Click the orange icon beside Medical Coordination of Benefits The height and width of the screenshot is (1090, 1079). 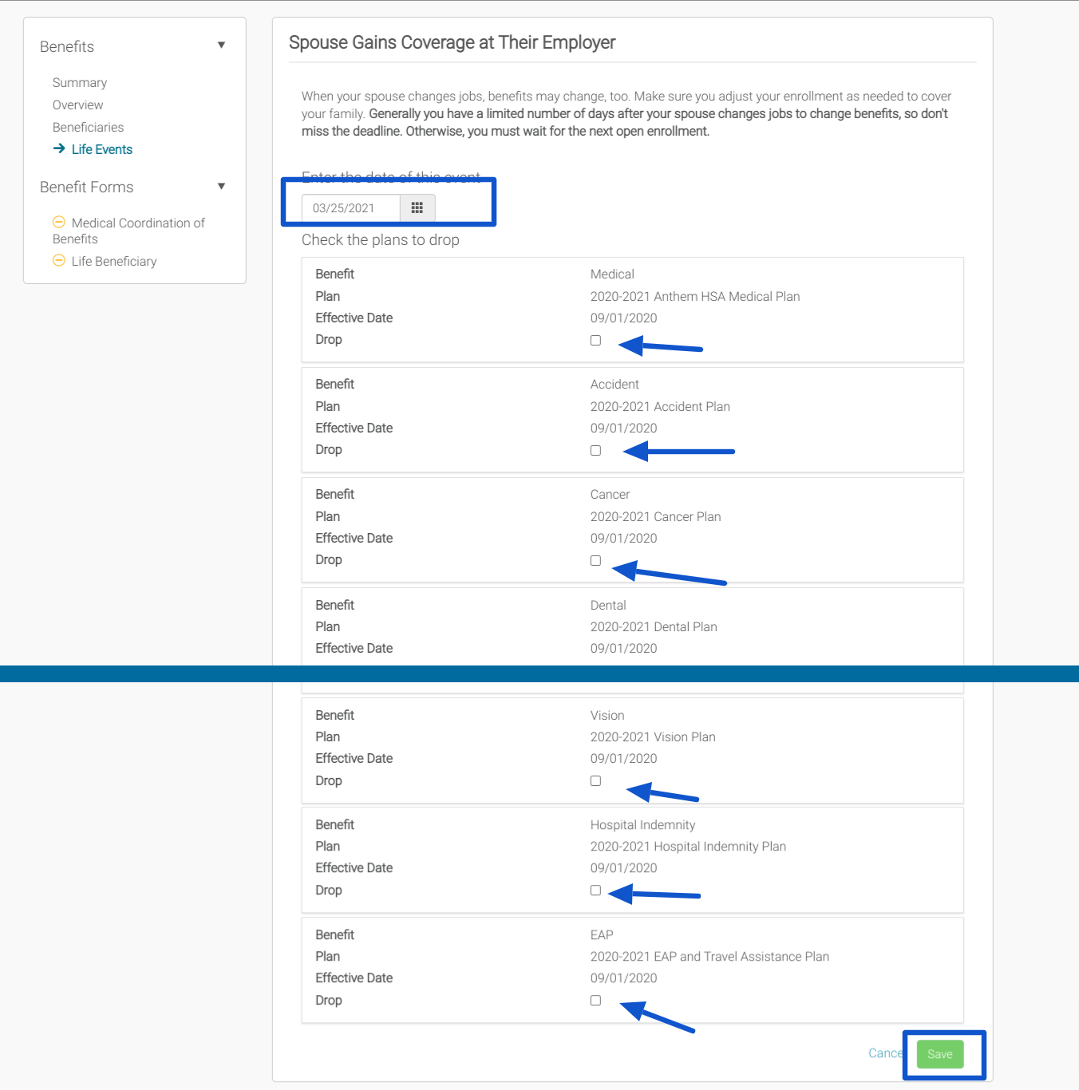(59, 222)
